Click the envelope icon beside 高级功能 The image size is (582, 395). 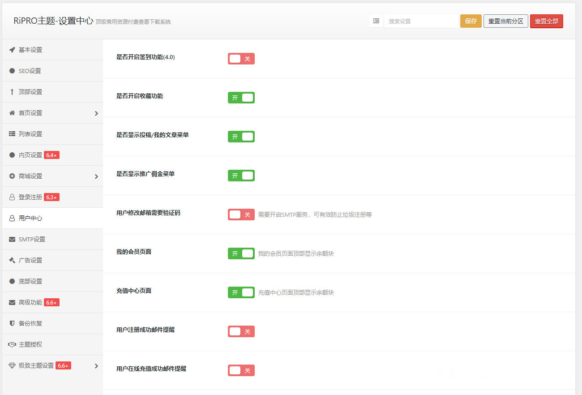pos(12,302)
